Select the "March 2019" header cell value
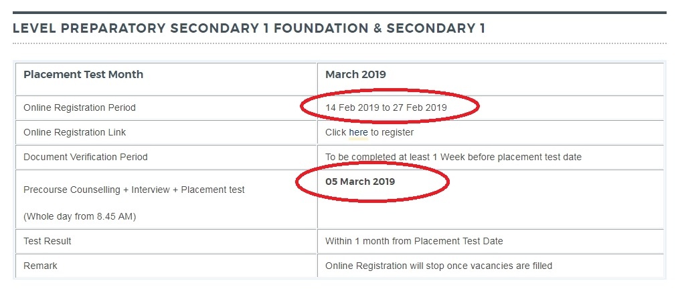The image size is (678, 289). 355,74
